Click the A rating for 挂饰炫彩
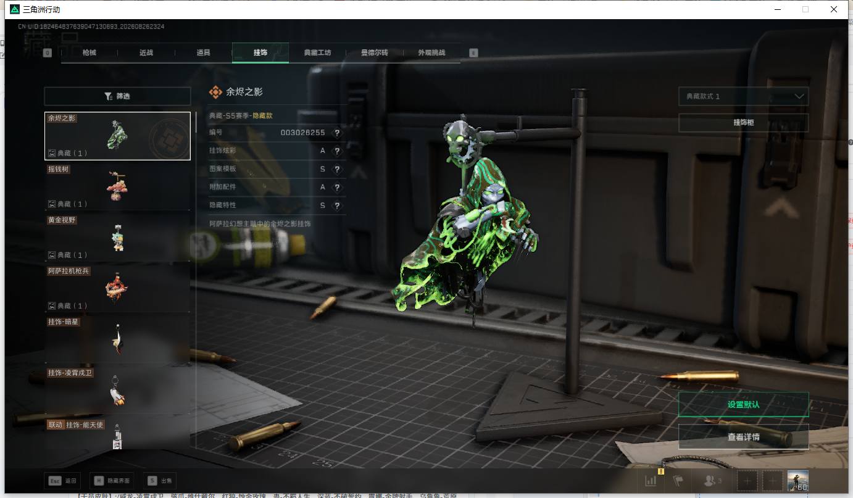Image resolution: width=853 pixels, height=498 pixels. coord(322,151)
